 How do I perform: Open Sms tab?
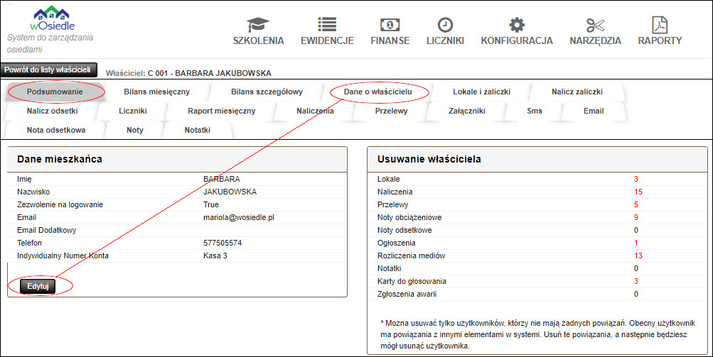(x=535, y=111)
